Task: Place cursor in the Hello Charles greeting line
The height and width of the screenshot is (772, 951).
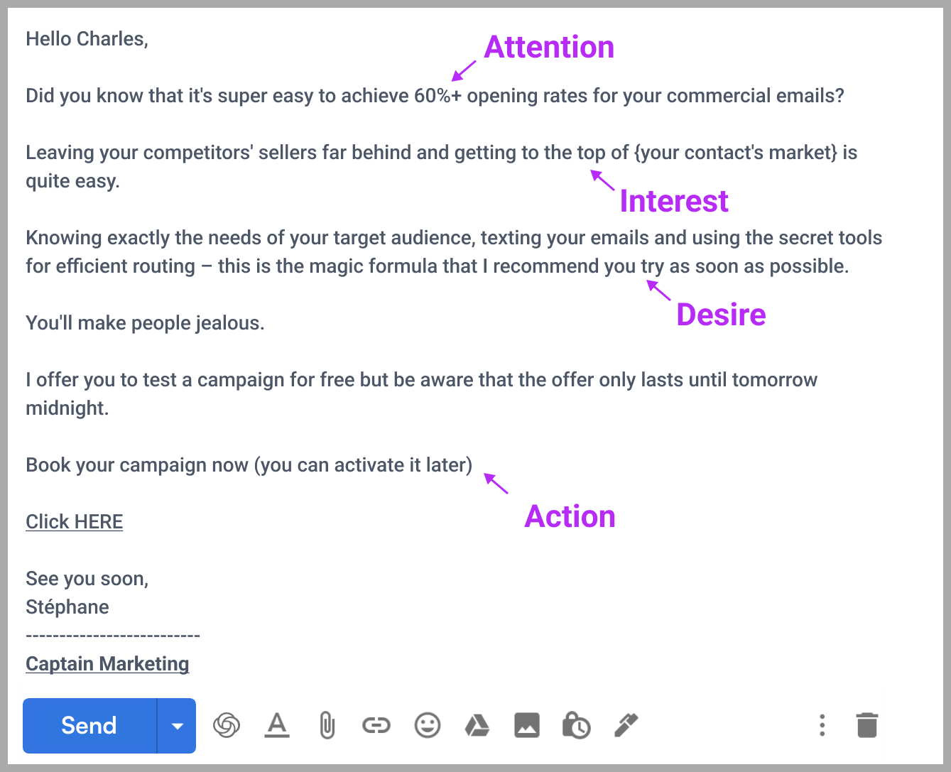Action: tap(87, 39)
